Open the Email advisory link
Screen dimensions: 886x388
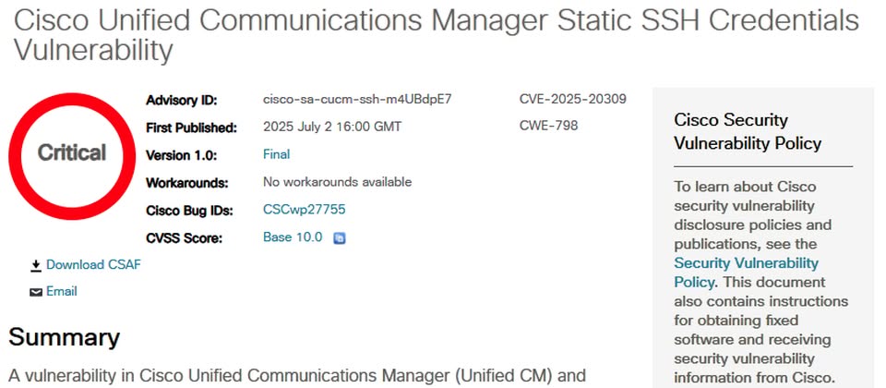pos(62,291)
